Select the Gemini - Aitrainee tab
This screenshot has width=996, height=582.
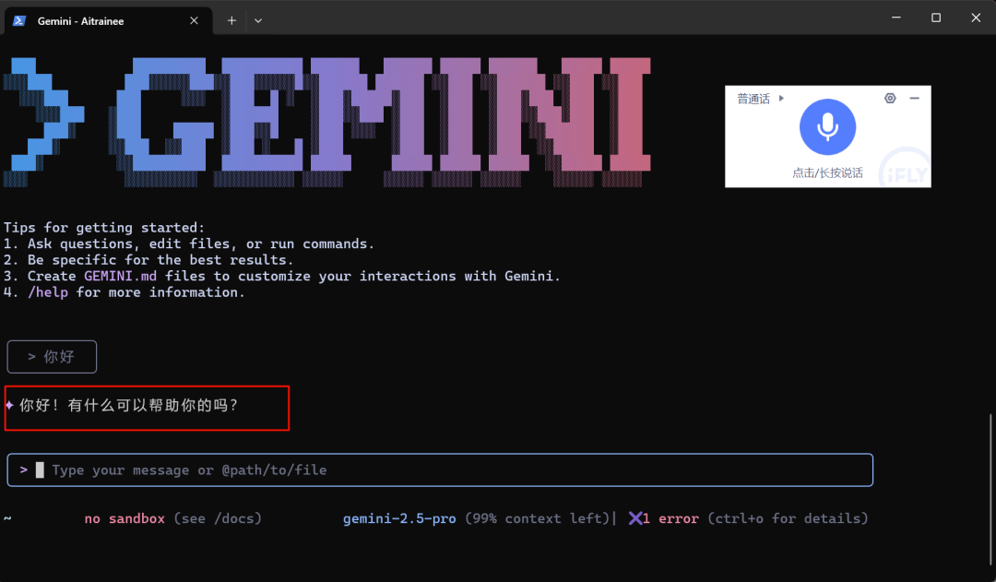tap(107, 21)
